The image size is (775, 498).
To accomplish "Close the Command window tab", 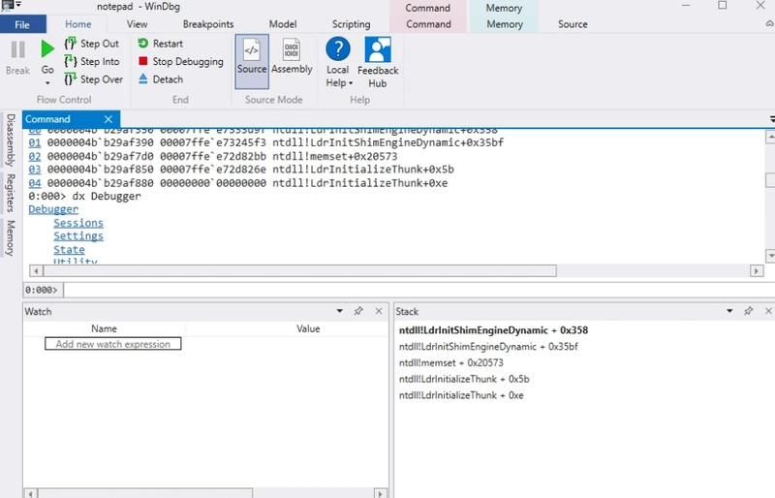I will tap(108, 119).
